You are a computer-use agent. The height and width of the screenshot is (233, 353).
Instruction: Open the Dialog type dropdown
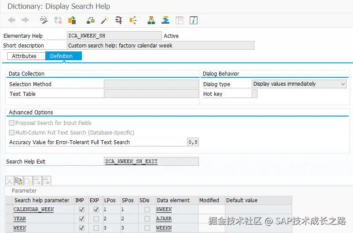click(x=299, y=84)
